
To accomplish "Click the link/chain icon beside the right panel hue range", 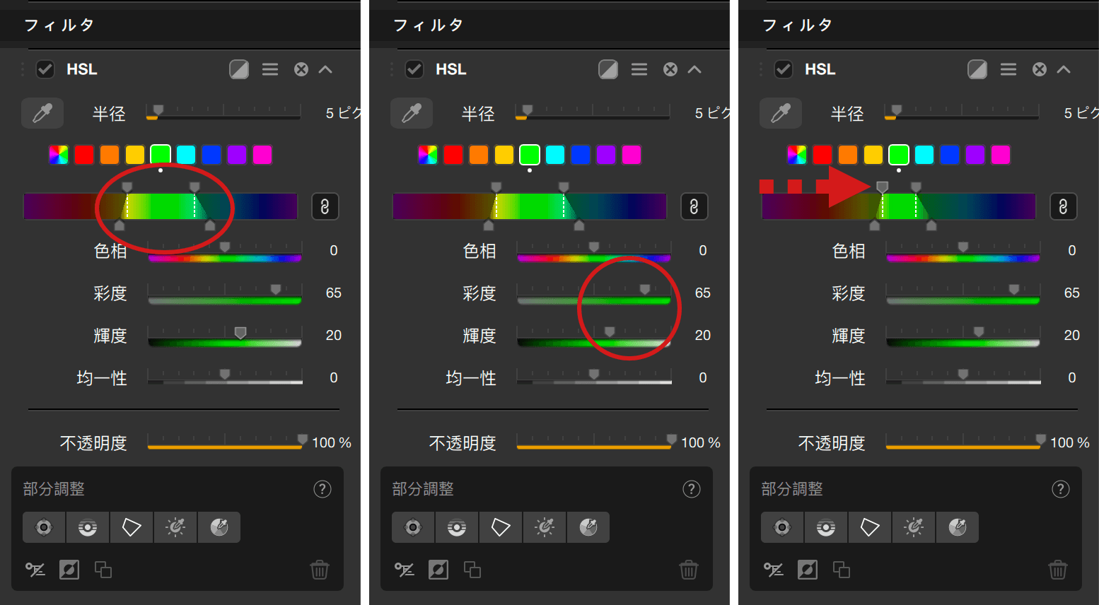I will [x=1063, y=206].
